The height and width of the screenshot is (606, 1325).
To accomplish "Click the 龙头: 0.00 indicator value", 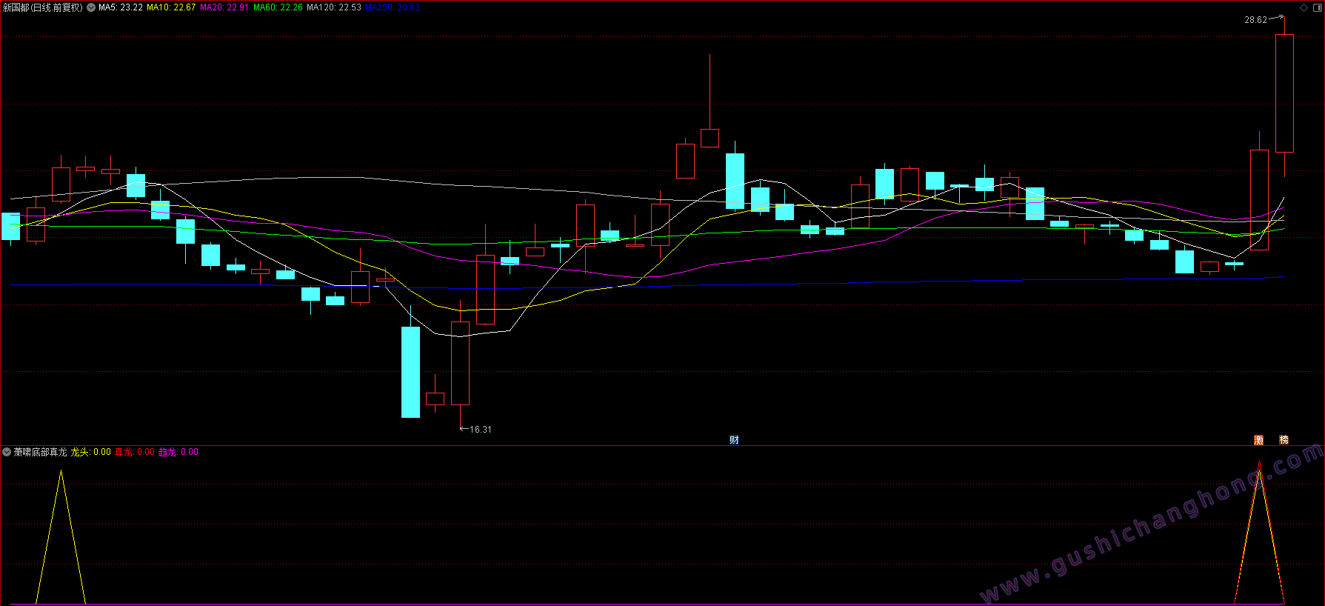I will tap(91, 452).
